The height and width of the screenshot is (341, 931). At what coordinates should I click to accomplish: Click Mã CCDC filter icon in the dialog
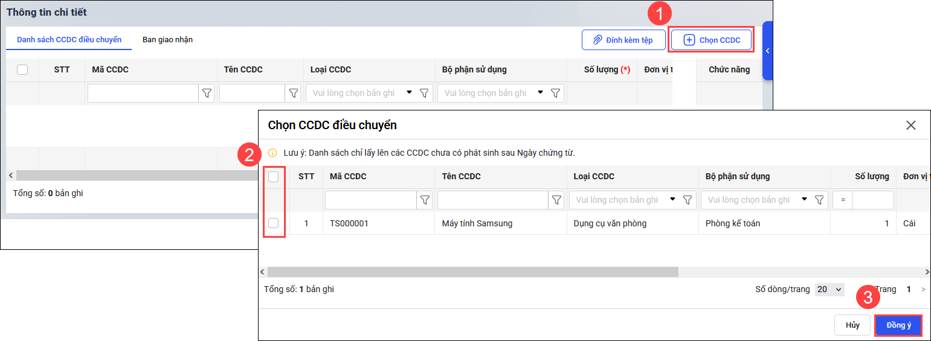(x=425, y=200)
